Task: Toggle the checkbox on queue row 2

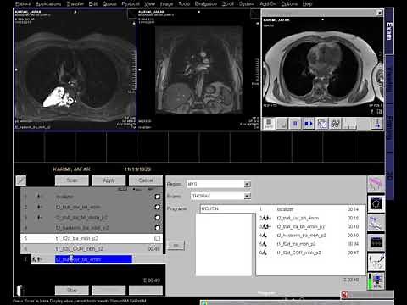Action: [x=158, y=207]
